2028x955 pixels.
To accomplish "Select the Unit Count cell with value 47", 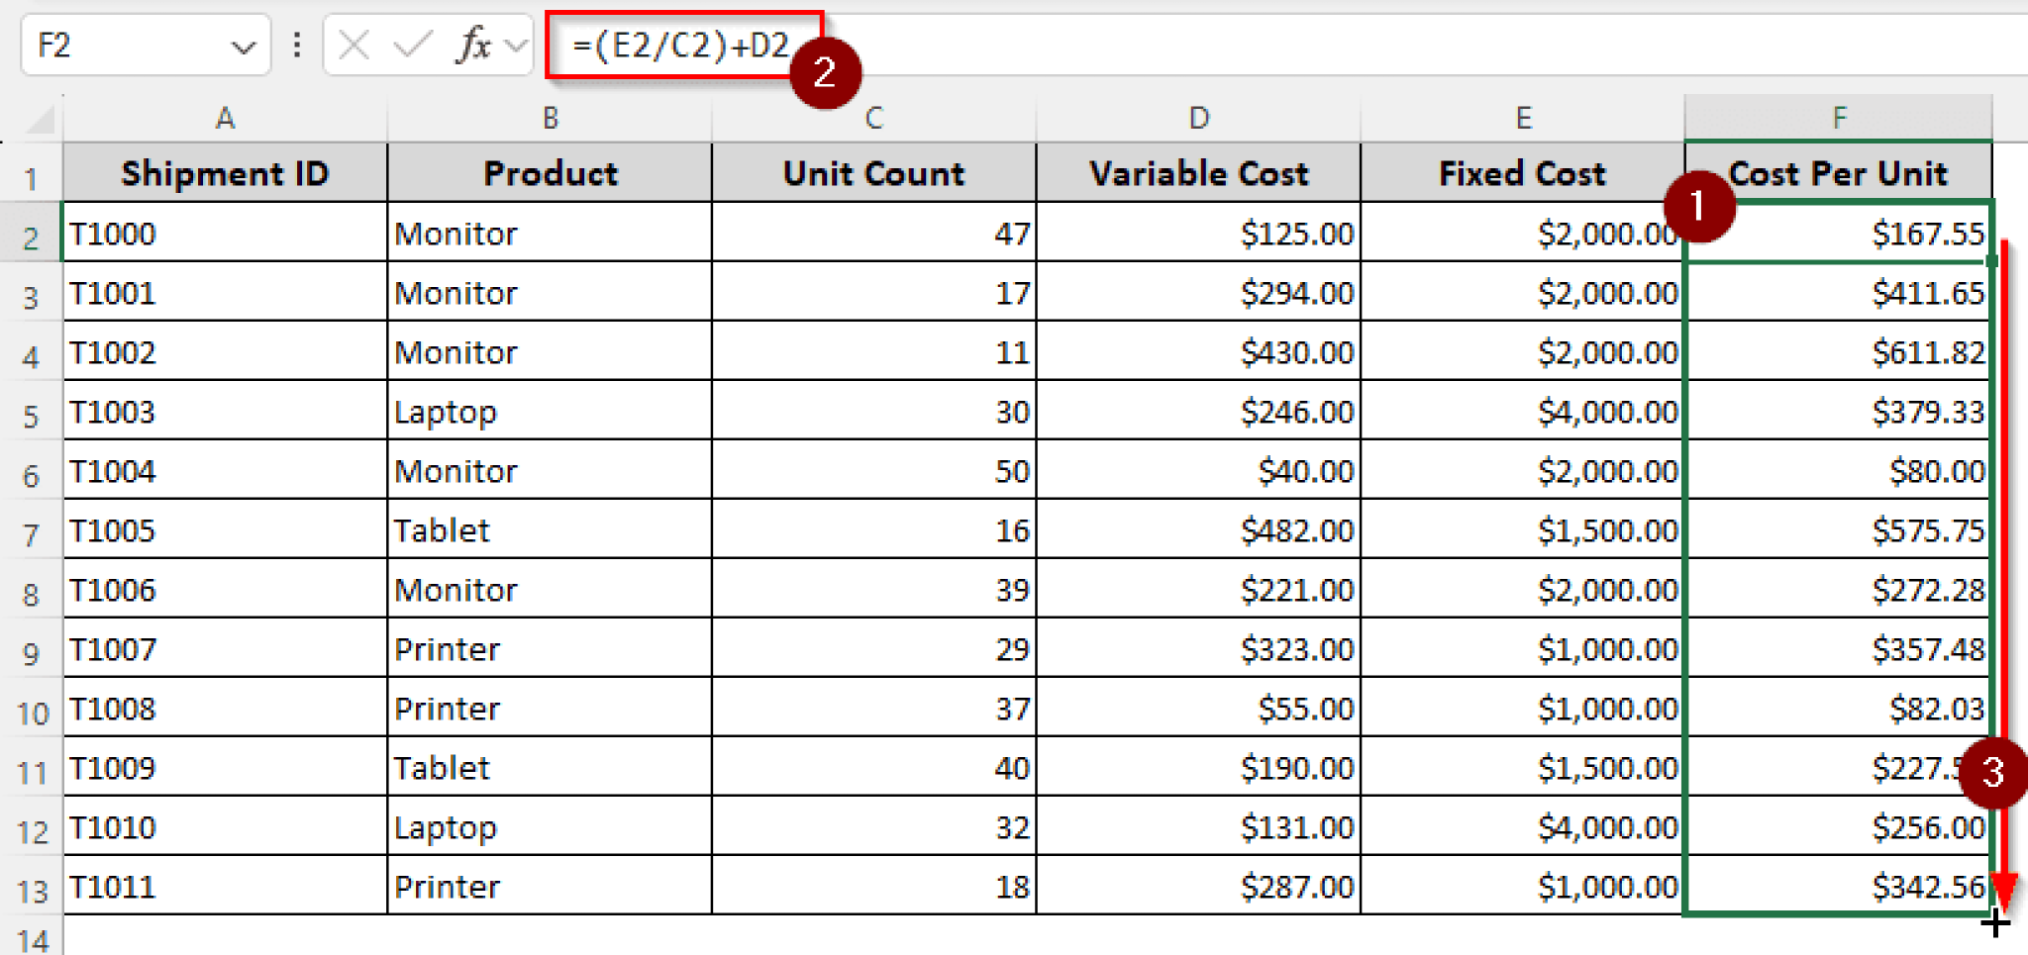I will (873, 234).
